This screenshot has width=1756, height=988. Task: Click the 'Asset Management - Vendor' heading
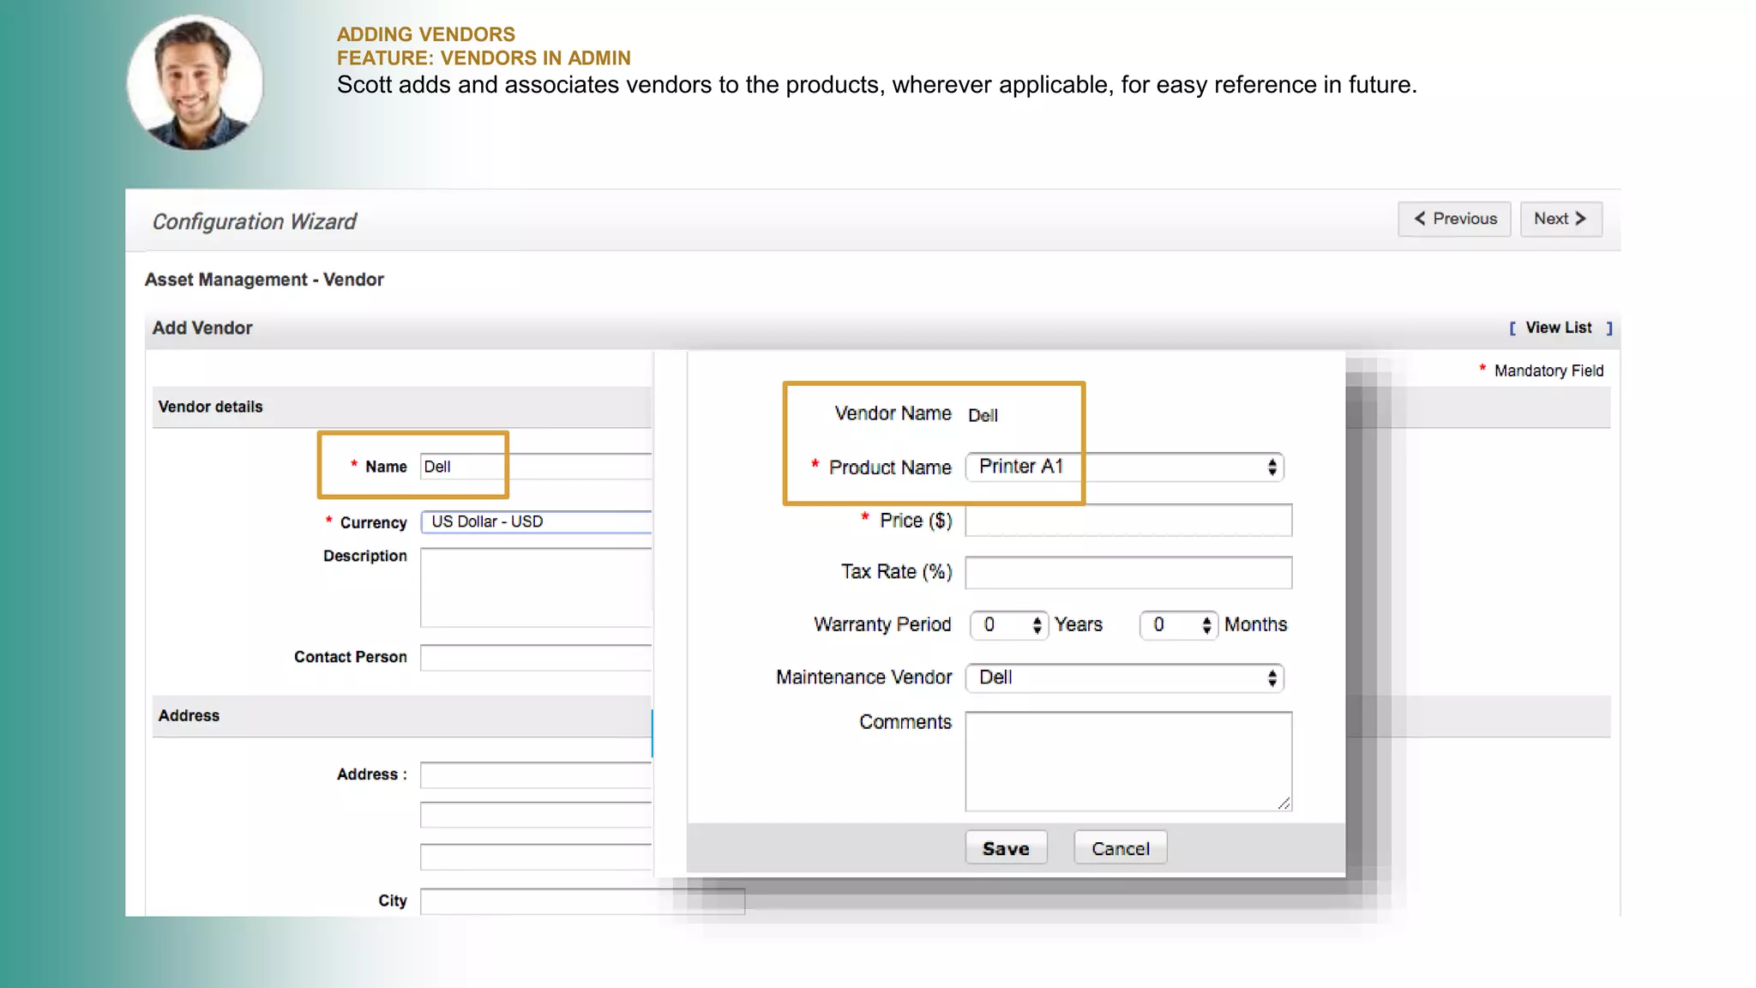tap(264, 280)
